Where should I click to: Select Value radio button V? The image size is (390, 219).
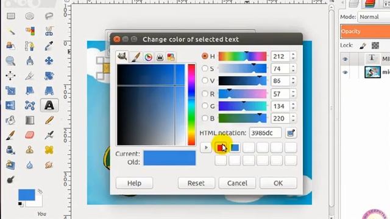205,80
